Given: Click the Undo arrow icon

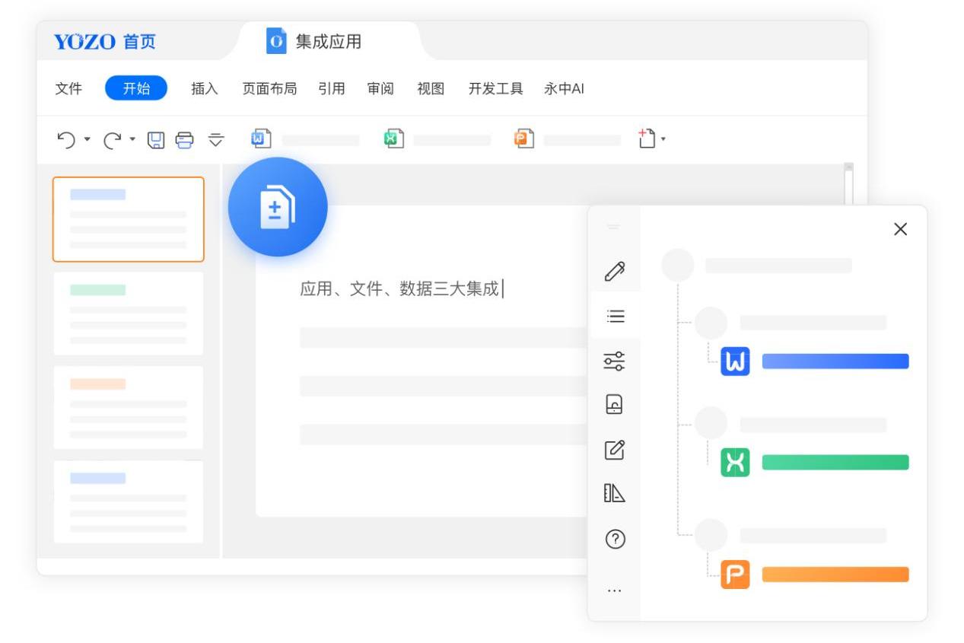Looking at the screenshot, I should tap(66, 139).
